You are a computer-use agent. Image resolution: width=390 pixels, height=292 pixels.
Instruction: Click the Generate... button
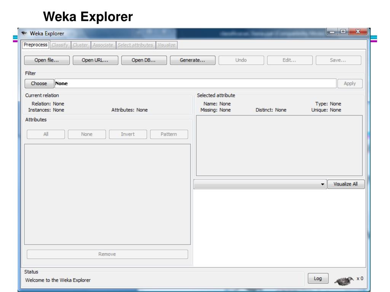(x=192, y=60)
